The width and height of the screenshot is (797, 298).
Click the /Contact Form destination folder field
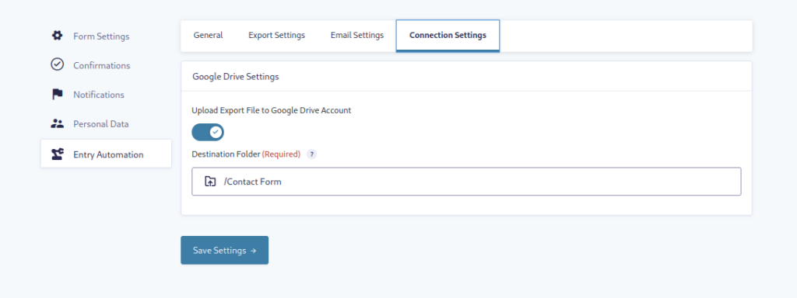(x=466, y=182)
